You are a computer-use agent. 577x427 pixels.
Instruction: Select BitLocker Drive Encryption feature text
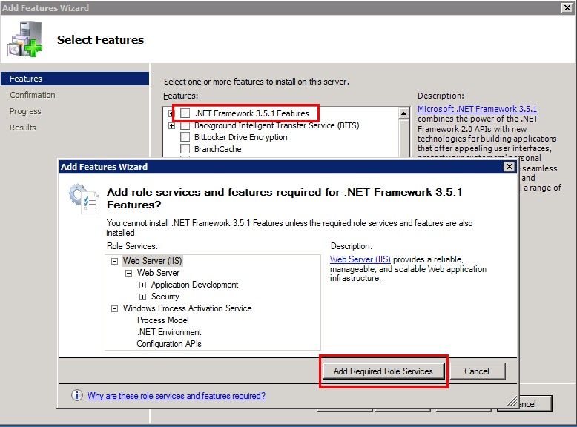pos(240,137)
